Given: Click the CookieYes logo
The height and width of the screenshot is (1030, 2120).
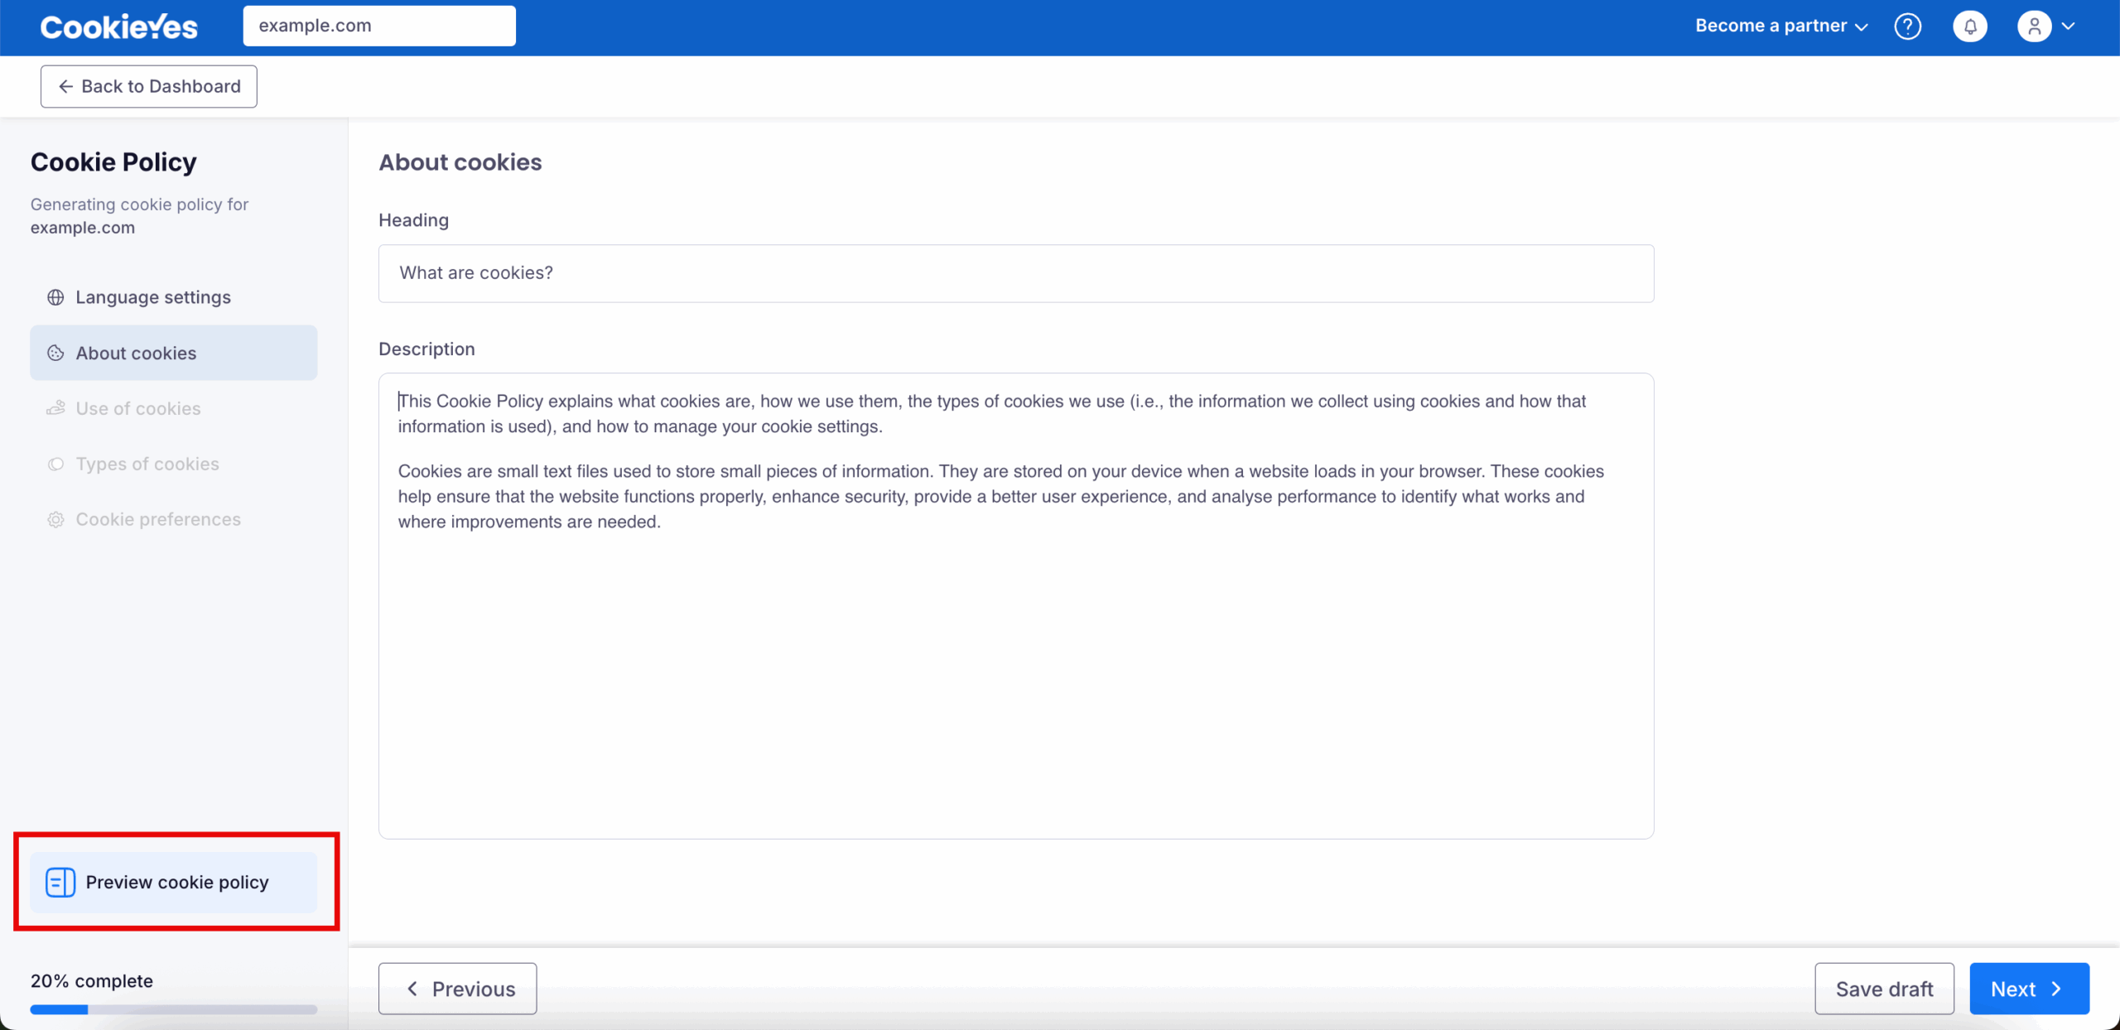Looking at the screenshot, I should tap(118, 26).
